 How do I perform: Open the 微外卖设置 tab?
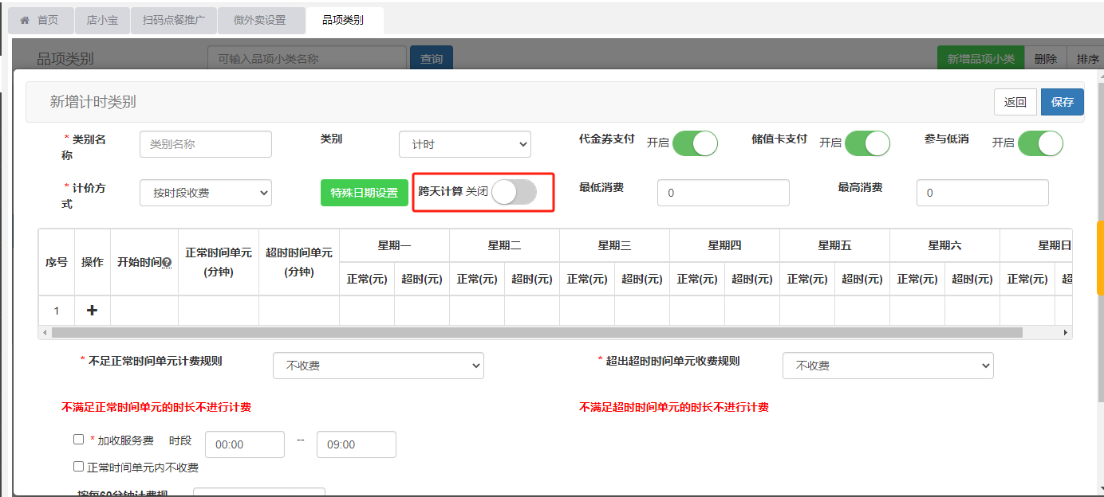tap(259, 21)
